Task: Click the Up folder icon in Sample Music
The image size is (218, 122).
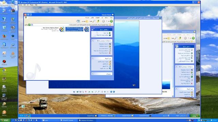Action: point(98,21)
